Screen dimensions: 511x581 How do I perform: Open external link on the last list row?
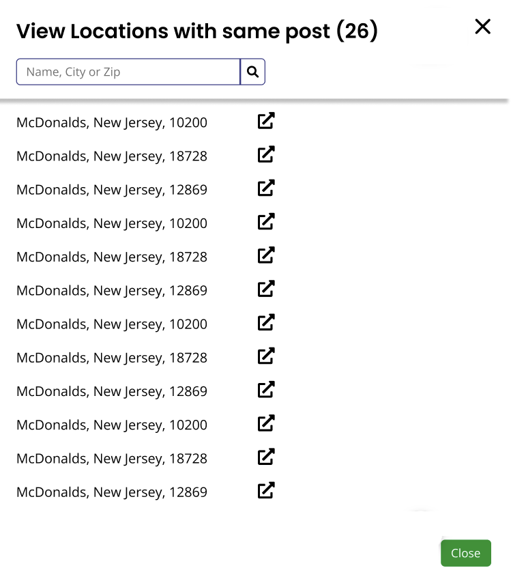(265, 490)
